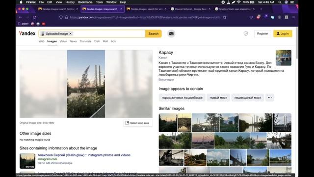Click the uploaded bridge photo preview
The height and width of the screenshot is (177, 314).
coord(86,84)
